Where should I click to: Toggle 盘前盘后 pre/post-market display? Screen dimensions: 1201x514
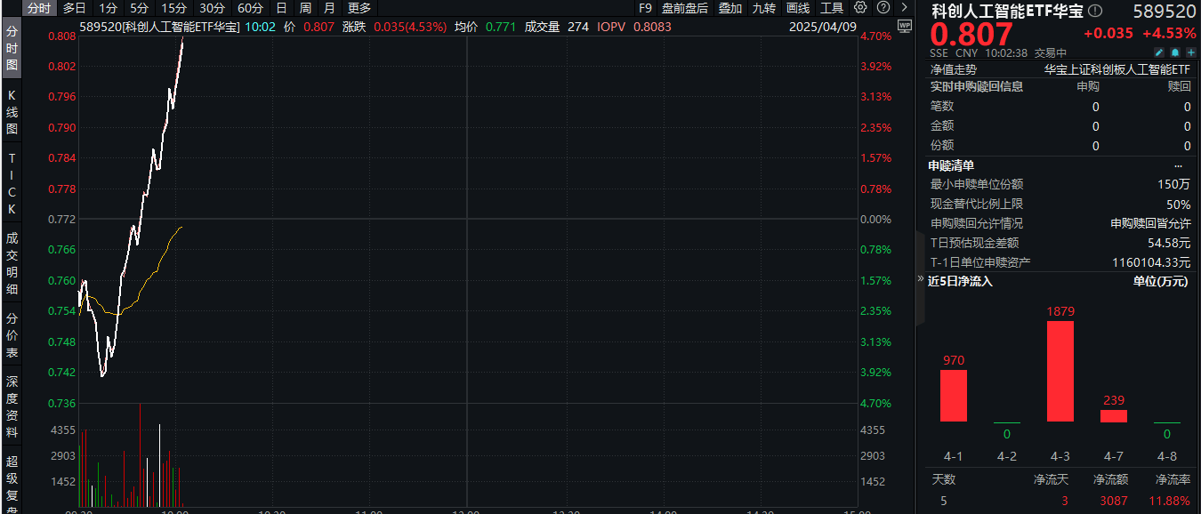(x=684, y=8)
